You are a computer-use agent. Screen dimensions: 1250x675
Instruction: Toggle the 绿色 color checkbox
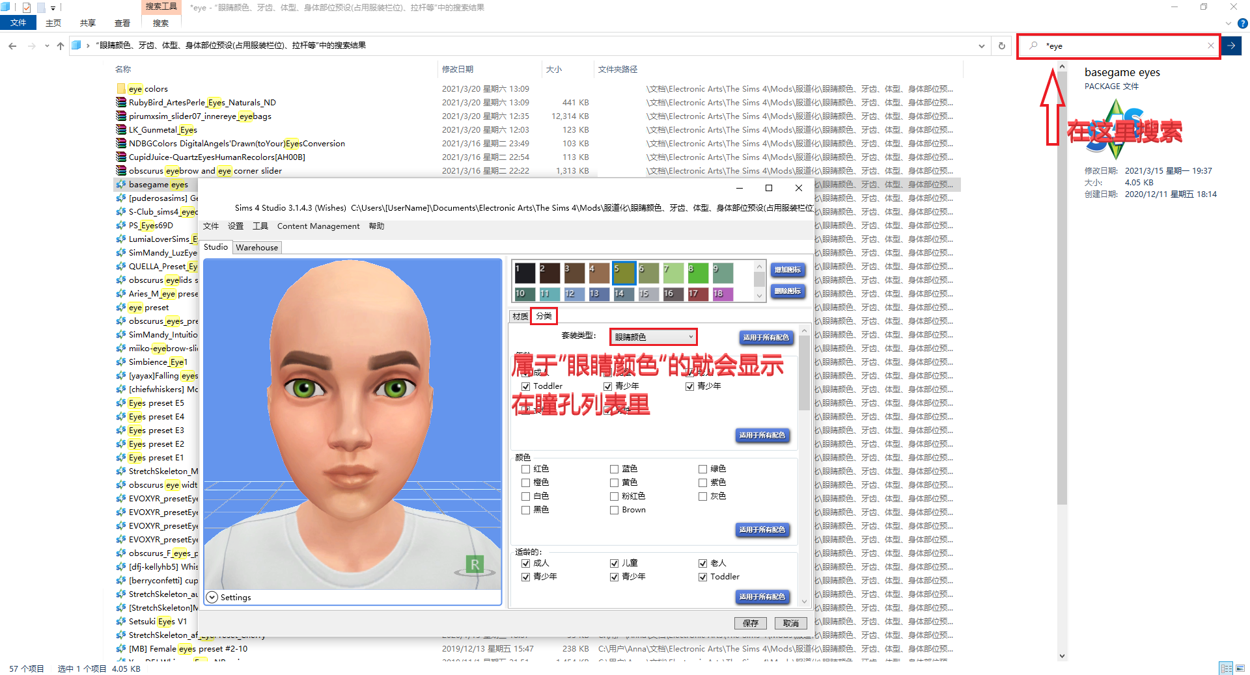pos(702,469)
